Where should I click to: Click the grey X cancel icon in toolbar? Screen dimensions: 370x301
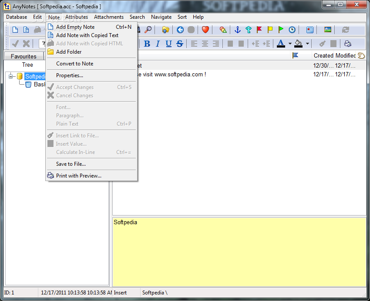(x=26, y=44)
